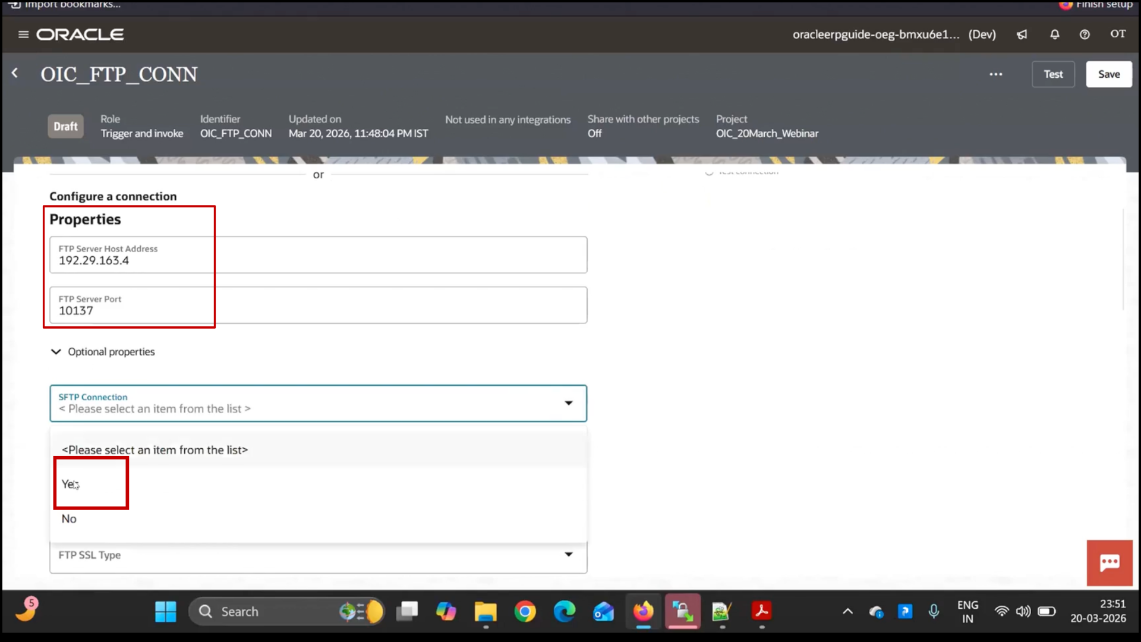The height and width of the screenshot is (642, 1141).
Task: Open File Explorer from the taskbar
Action: (486, 611)
